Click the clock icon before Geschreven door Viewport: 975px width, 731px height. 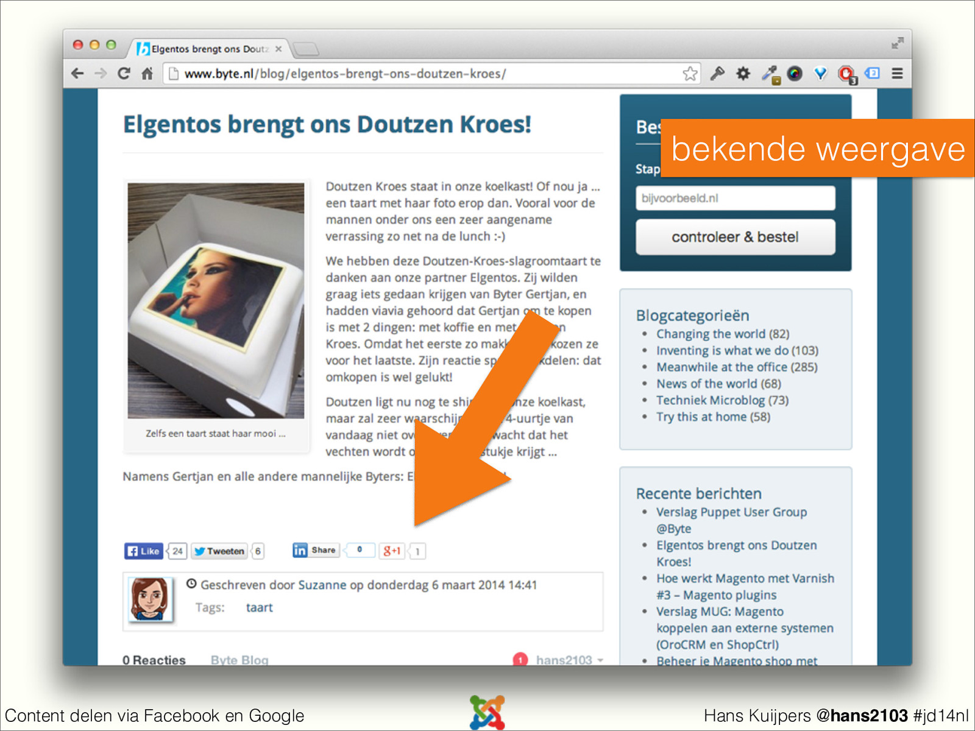pyautogui.click(x=191, y=584)
